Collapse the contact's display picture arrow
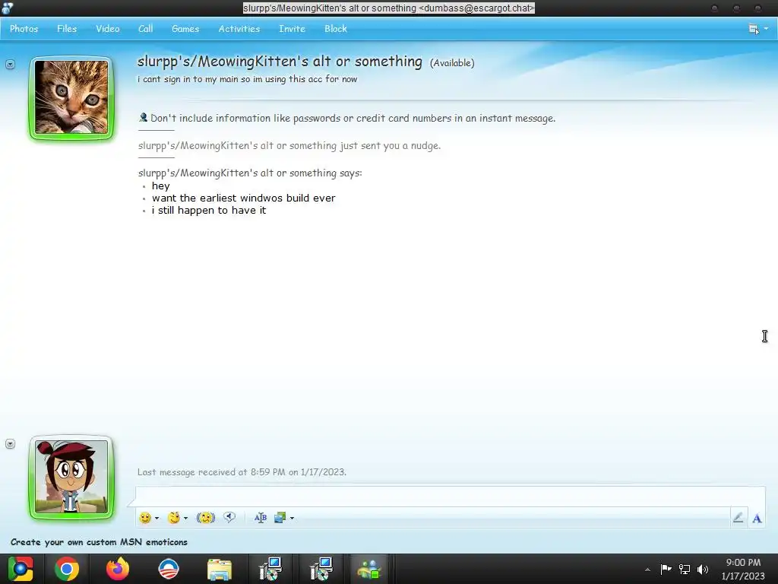Image resolution: width=778 pixels, height=584 pixels. click(10, 65)
